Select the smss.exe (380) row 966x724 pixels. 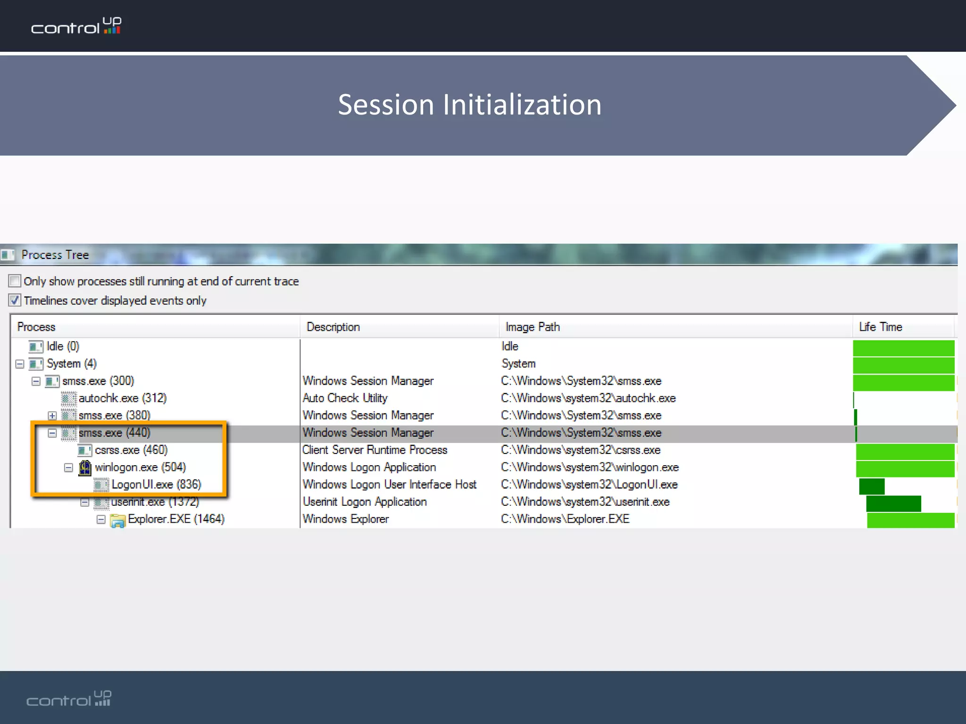coord(483,416)
